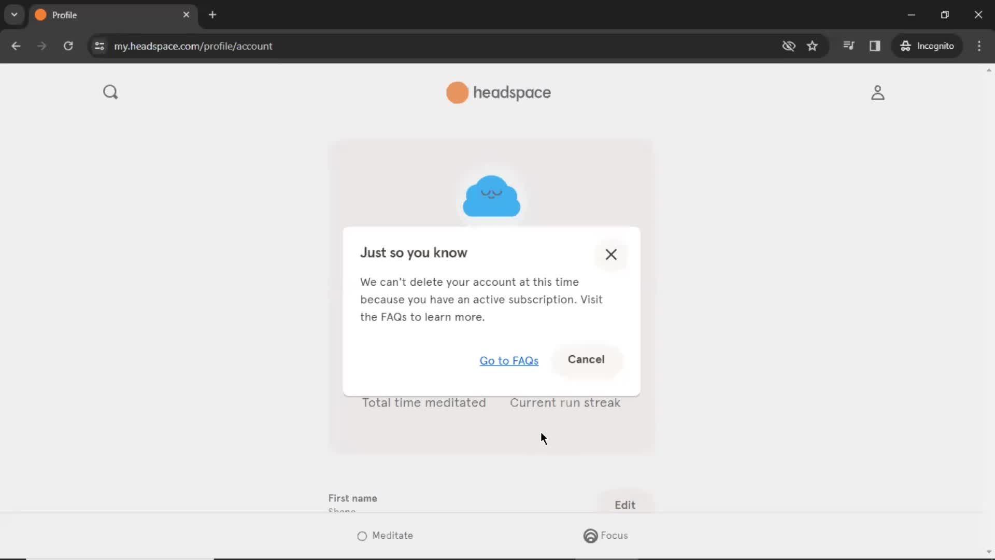This screenshot has height=560, width=995.
Task: Click the user profile icon
Action: (x=877, y=92)
